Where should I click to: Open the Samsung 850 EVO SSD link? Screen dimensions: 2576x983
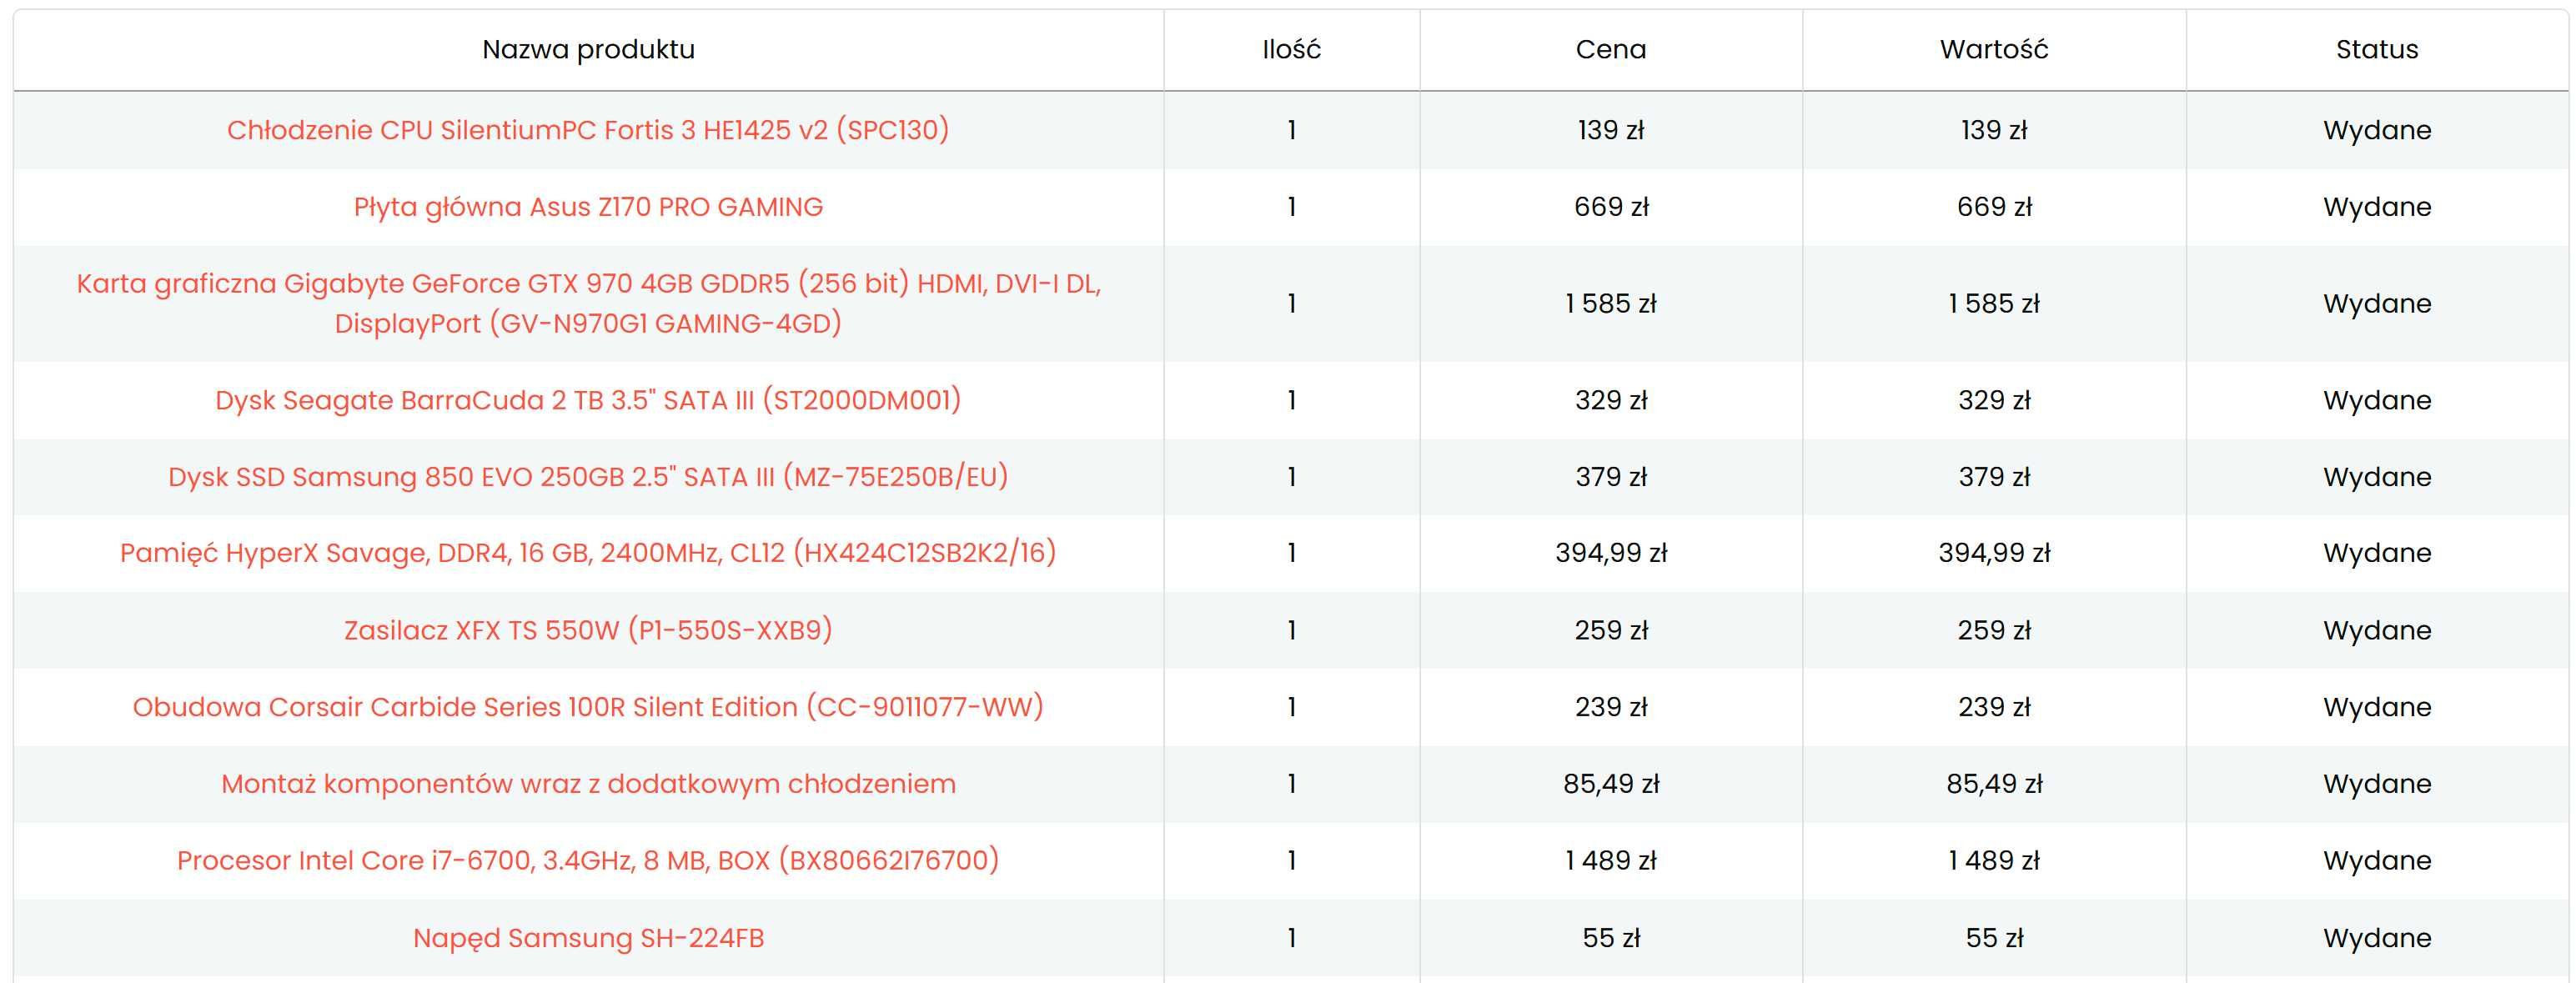[x=588, y=477]
